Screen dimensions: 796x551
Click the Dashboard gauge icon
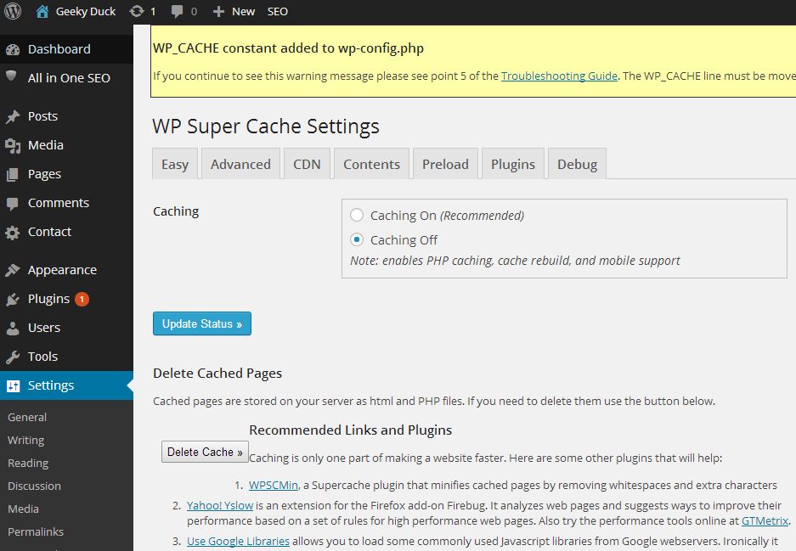tap(13, 49)
